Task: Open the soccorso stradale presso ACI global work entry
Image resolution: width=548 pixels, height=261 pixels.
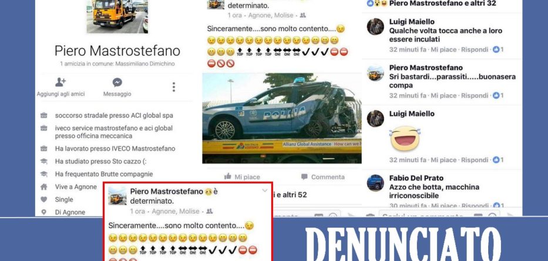Action: tap(114, 116)
